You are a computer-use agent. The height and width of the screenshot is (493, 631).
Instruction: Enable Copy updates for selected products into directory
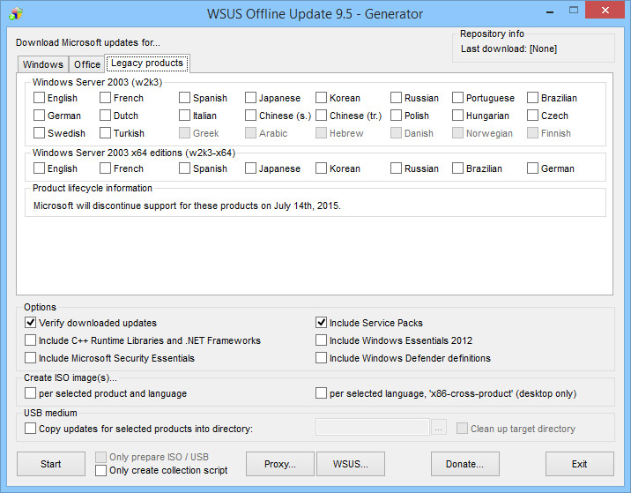(30, 429)
